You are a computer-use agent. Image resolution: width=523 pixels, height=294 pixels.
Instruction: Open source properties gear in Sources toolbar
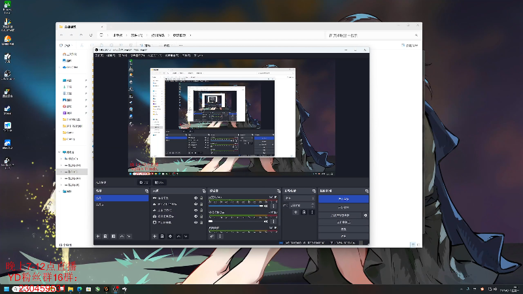tap(170, 237)
